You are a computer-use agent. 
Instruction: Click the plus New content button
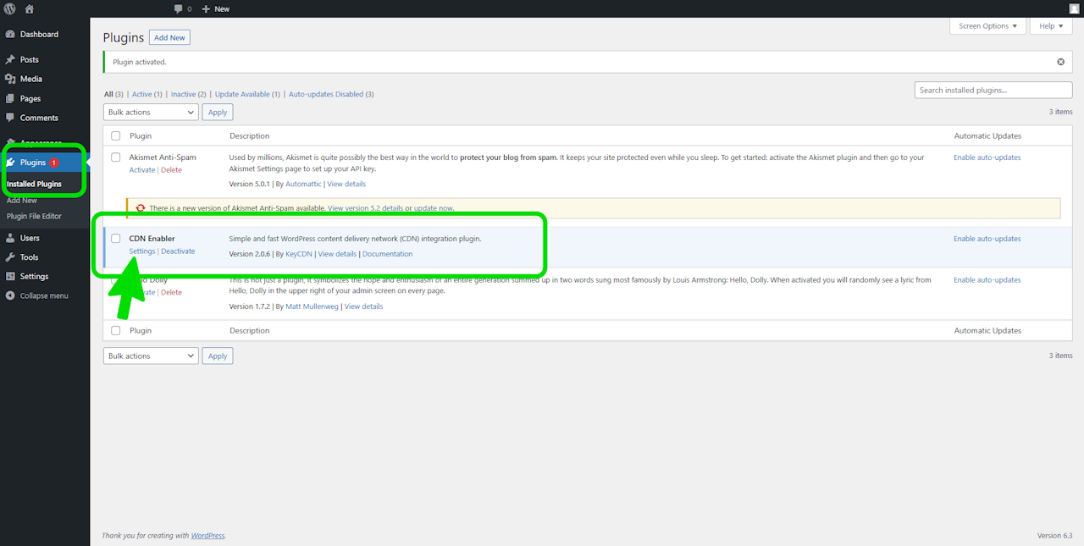(x=216, y=8)
